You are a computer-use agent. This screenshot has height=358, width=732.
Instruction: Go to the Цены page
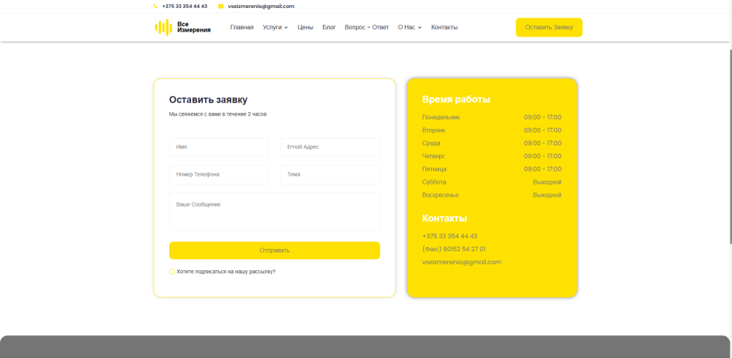click(305, 27)
